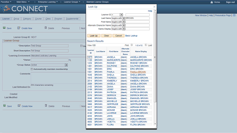Go to previous results page arrow

coord(132,45)
